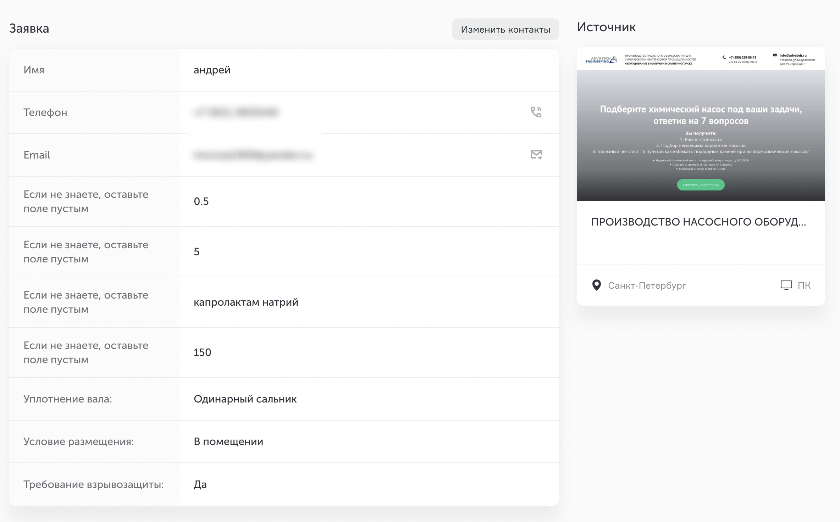Select the name value андрей
The width and height of the screenshot is (840, 522).
(x=212, y=70)
